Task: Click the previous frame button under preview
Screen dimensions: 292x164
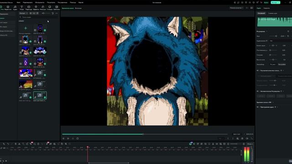Action: (63, 138)
